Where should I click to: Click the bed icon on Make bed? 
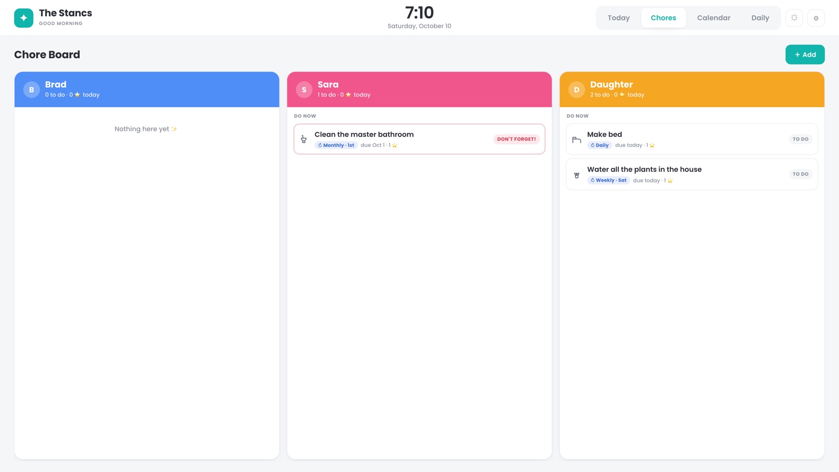pyautogui.click(x=576, y=140)
